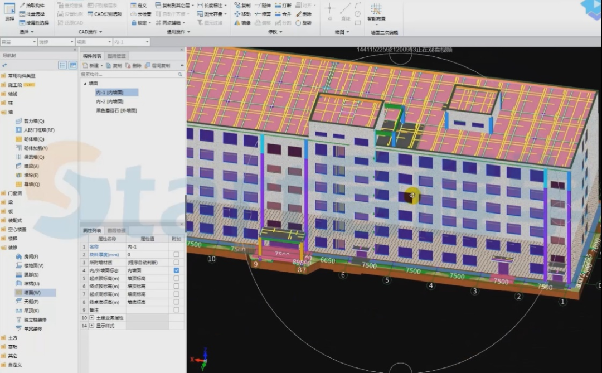Click the 删除 delete tool in the 修改 group
This screenshot has height=373, width=602.
pos(303,14)
